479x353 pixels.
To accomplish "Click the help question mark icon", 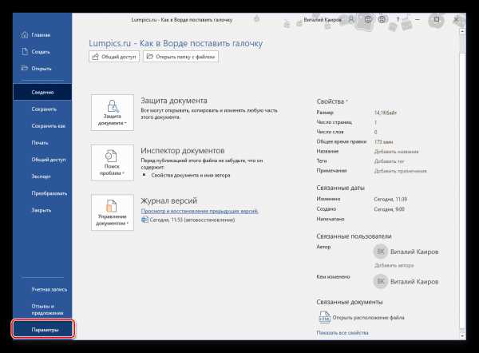I will pyautogui.click(x=398, y=19).
